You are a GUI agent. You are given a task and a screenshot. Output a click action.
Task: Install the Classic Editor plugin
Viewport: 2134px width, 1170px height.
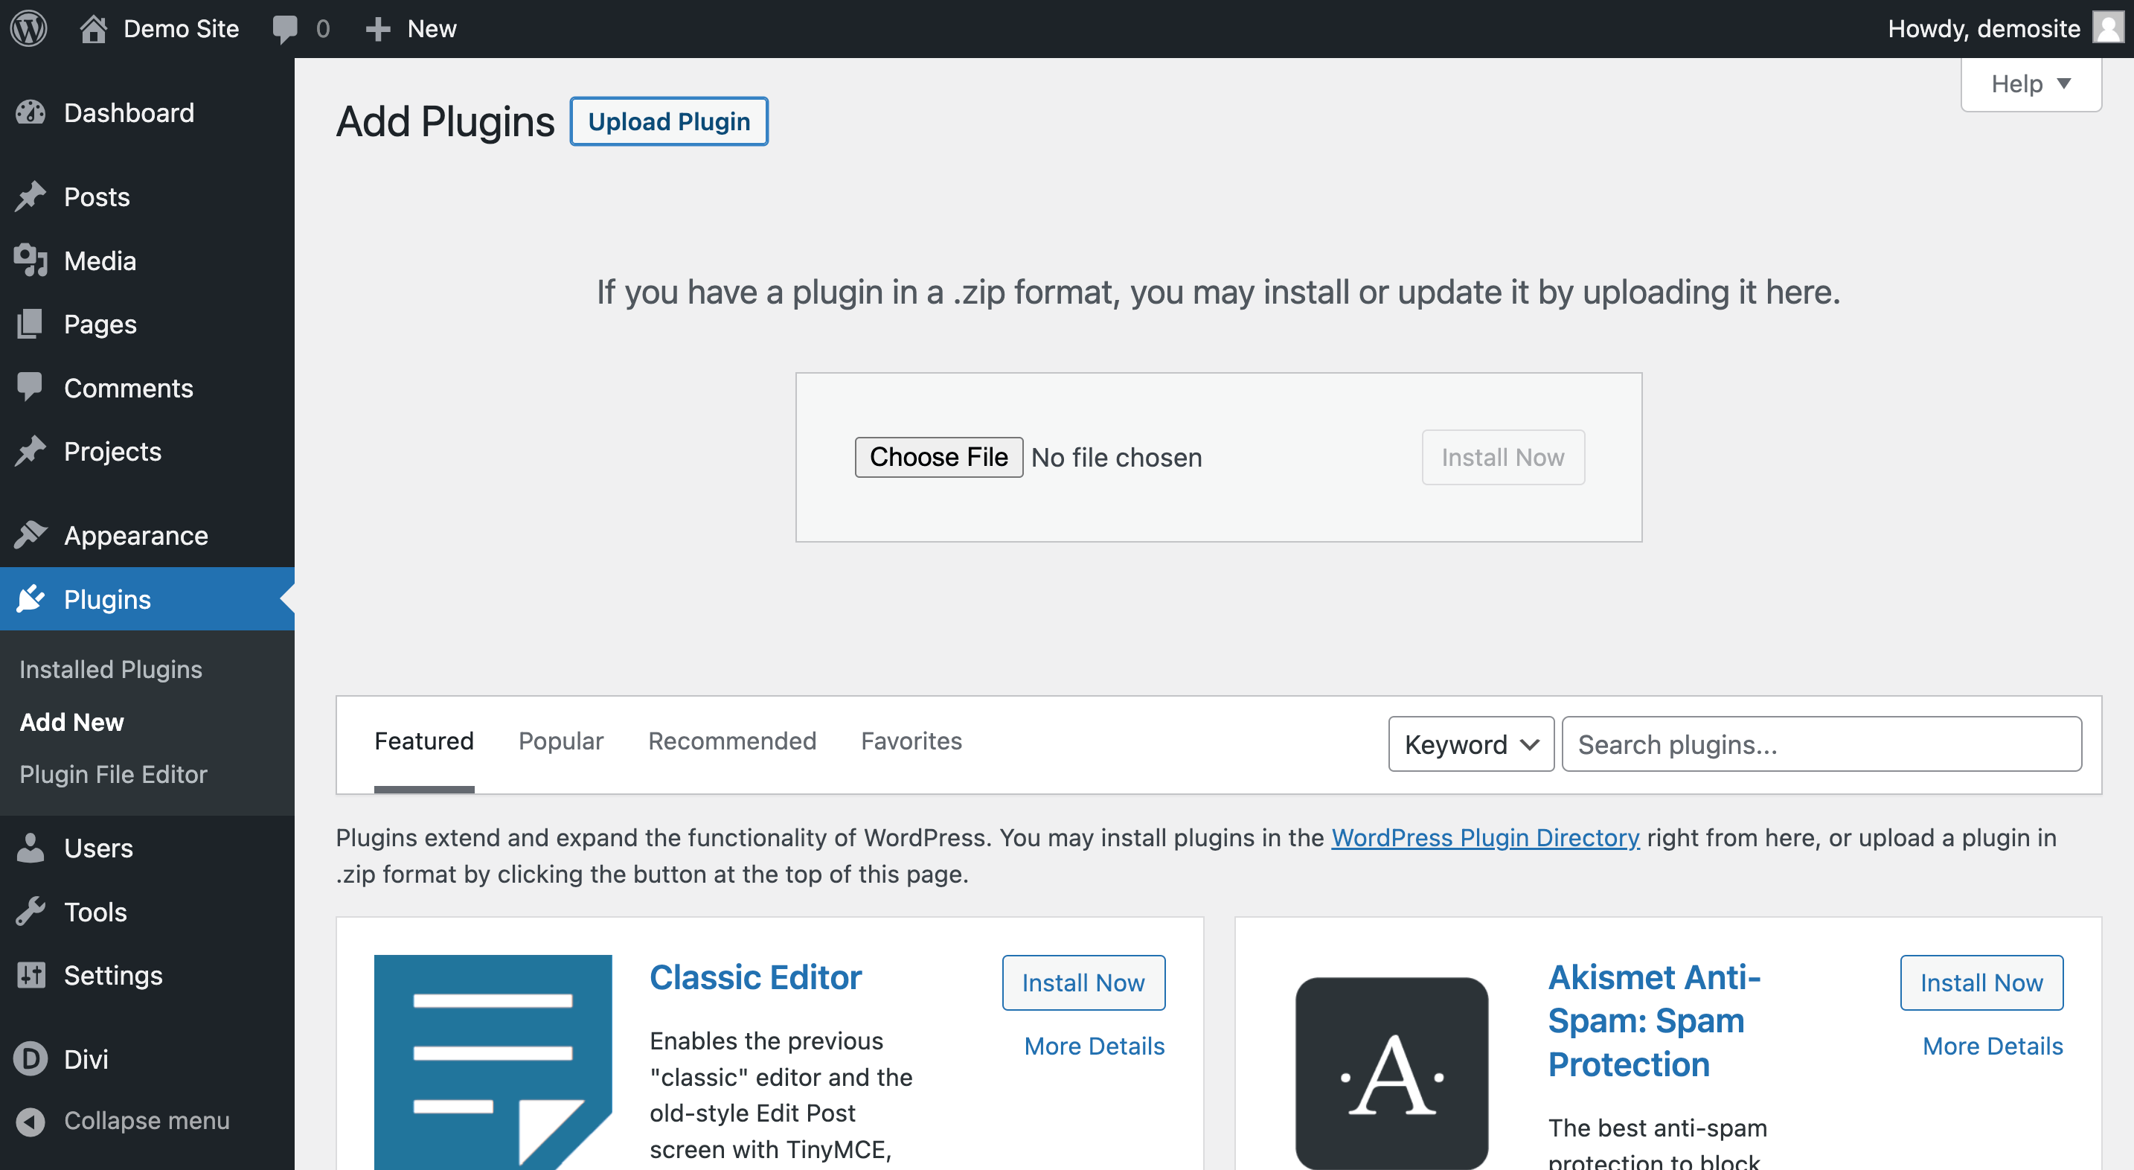click(x=1081, y=982)
